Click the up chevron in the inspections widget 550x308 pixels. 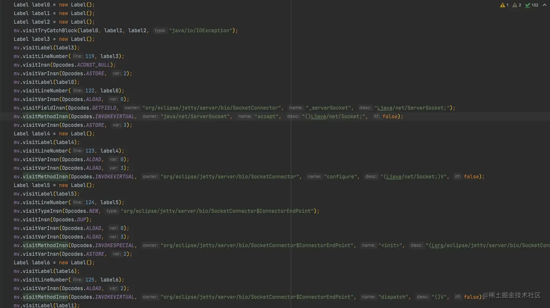[544, 5]
